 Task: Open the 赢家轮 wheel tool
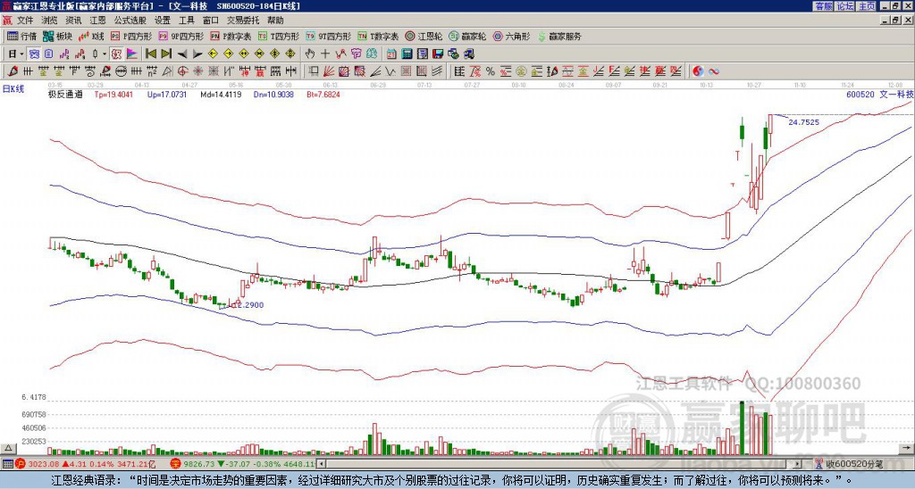click(x=467, y=36)
